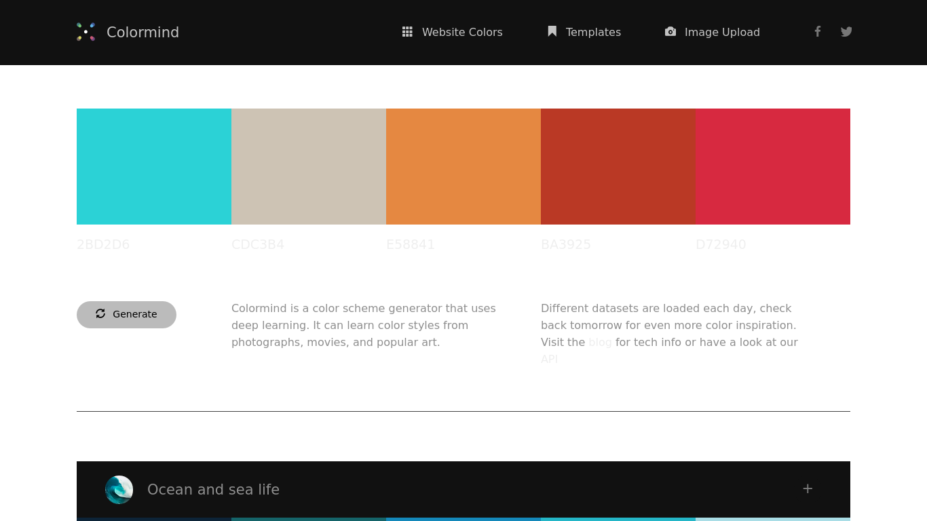The image size is (927, 521).
Task: Select the cyan 2BD2D6 color swatch
Action: pos(154,166)
